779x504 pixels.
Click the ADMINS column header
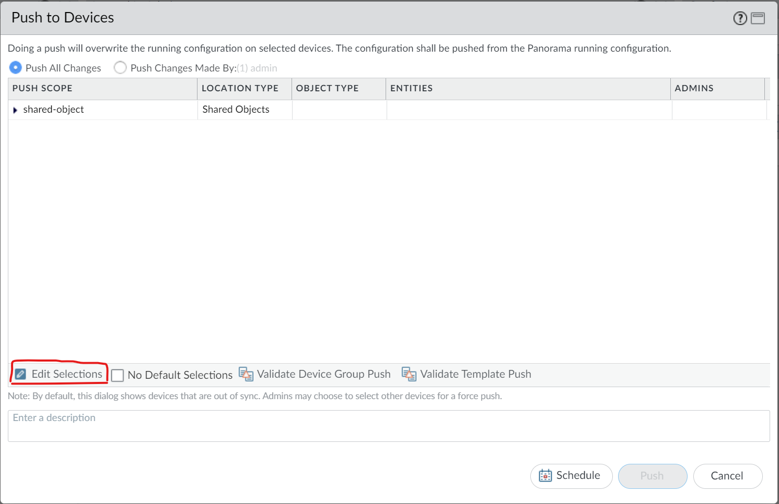(717, 89)
